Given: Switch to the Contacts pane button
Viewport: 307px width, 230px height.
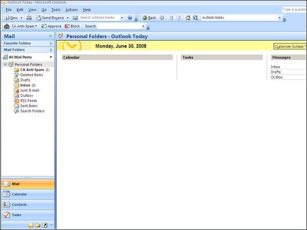Looking at the screenshot, I should 28,205.
